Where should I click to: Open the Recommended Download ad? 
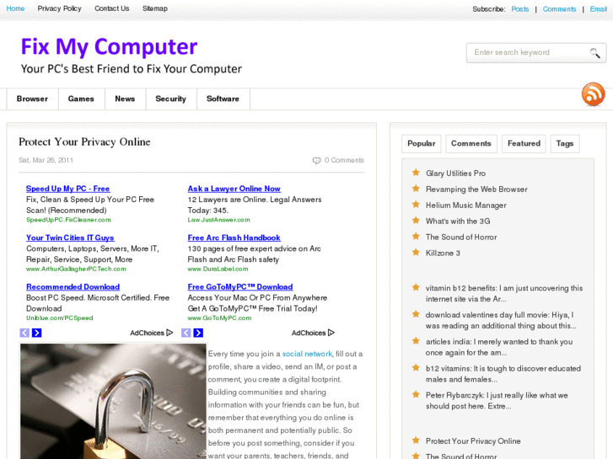(73, 287)
